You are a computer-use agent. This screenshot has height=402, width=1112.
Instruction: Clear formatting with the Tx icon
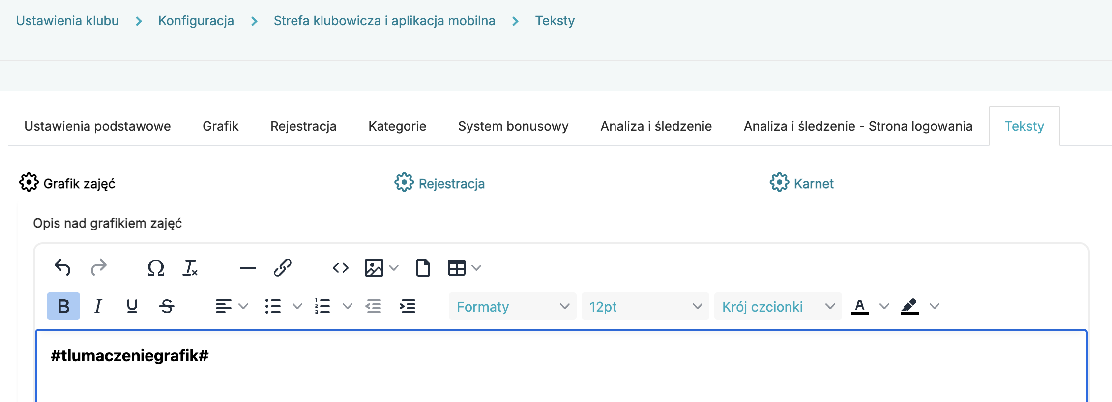coord(190,268)
